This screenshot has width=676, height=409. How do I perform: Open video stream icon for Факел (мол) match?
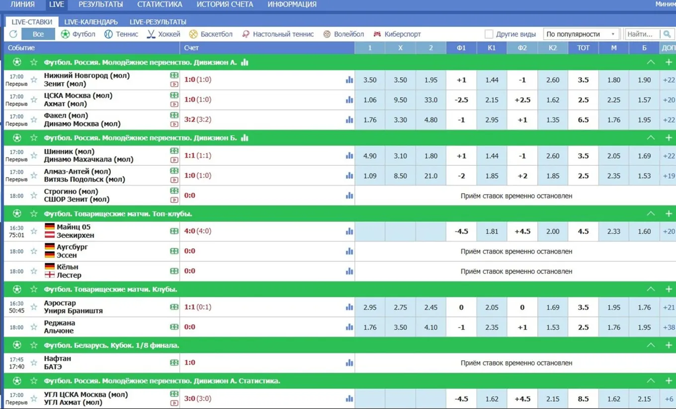[x=174, y=124]
